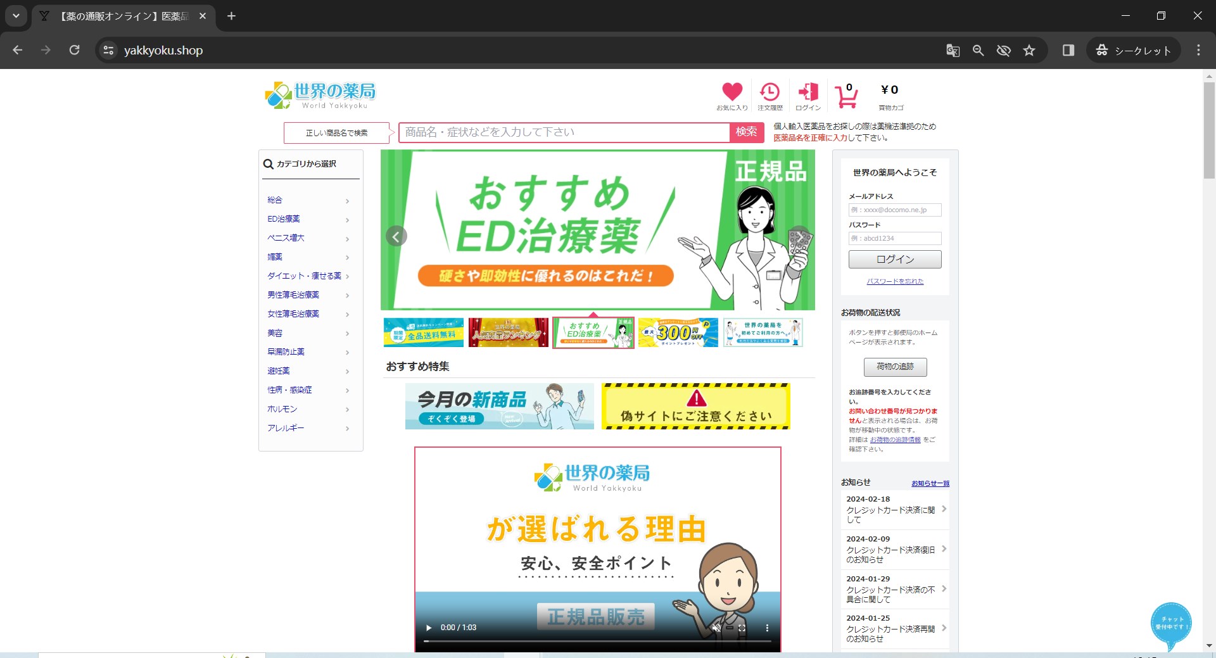This screenshot has width=1216, height=658.
Task: Select 避妊薬 category
Action: [x=309, y=371]
